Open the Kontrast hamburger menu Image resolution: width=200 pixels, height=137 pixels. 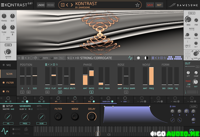point(2,5)
